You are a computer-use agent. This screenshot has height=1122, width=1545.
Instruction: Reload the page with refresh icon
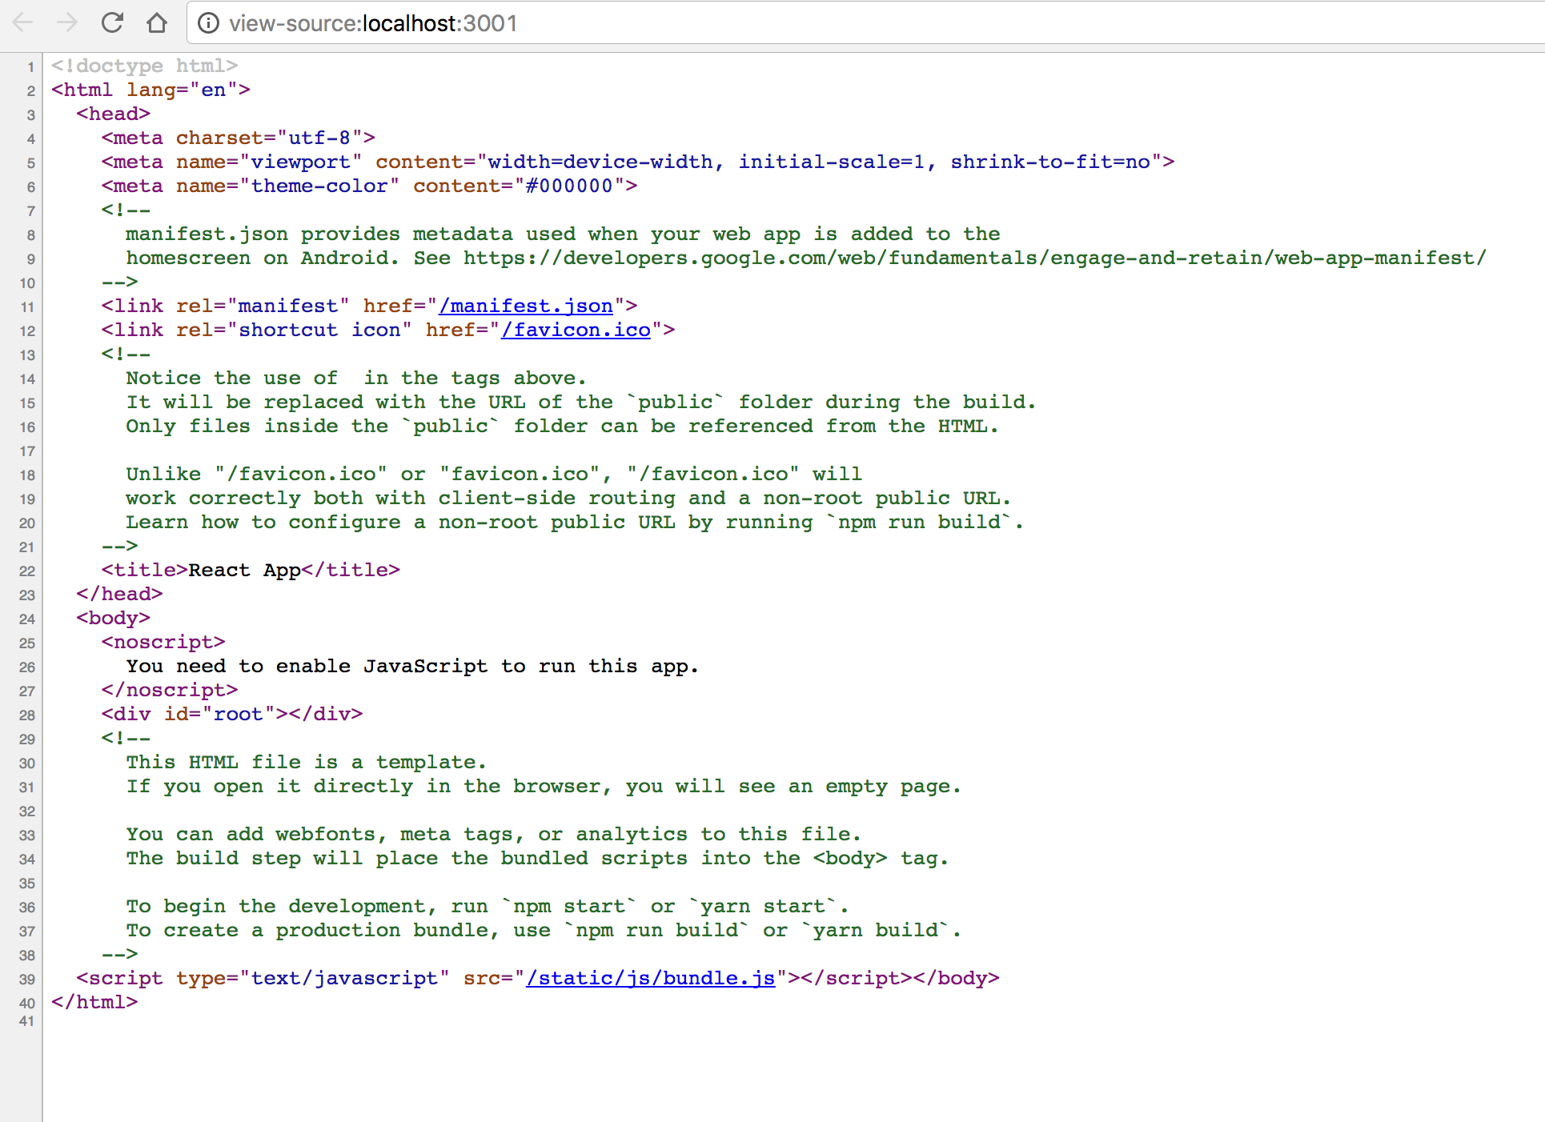point(112,22)
